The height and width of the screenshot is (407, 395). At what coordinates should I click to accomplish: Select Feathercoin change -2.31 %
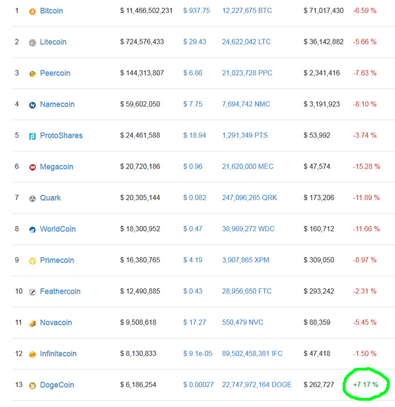click(365, 291)
